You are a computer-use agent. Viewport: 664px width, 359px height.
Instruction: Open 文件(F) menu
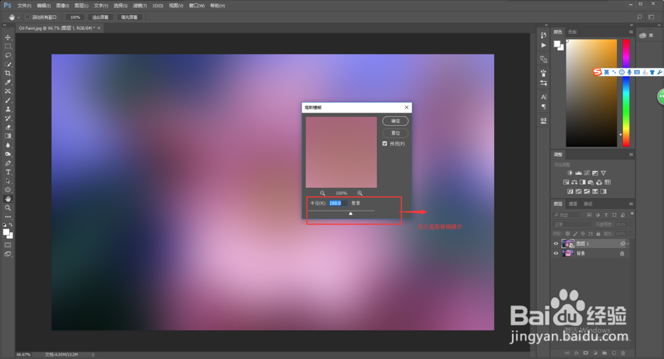[x=24, y=5]
